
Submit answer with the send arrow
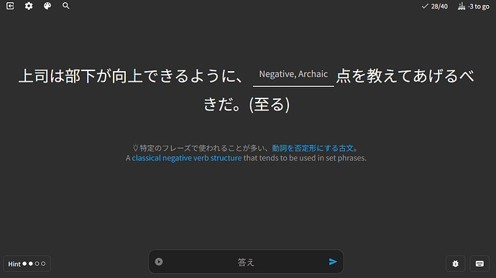pos(333,261)
